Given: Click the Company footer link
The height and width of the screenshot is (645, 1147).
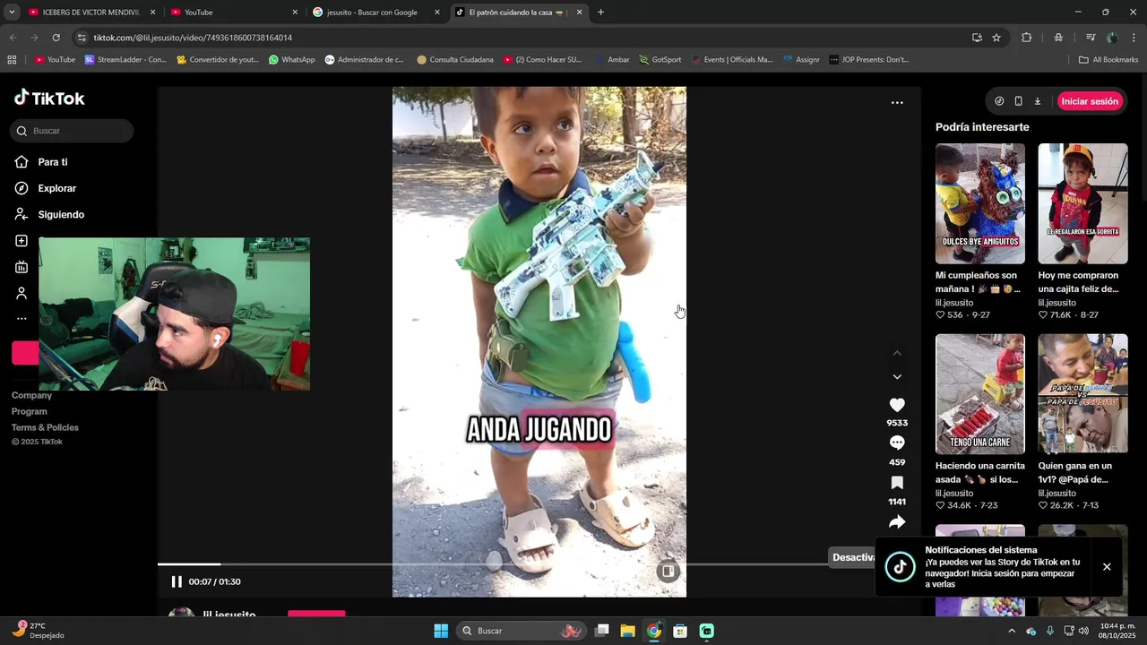Looking at the screenshot, I should 31,395.
